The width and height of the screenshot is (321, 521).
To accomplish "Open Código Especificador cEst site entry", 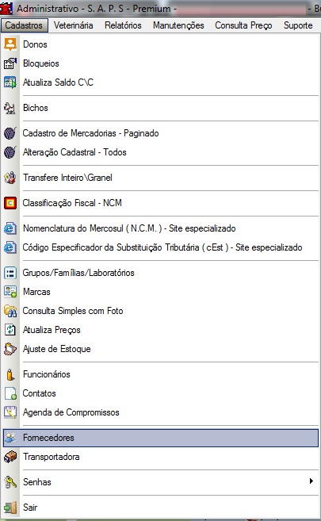I will [161, 247].
